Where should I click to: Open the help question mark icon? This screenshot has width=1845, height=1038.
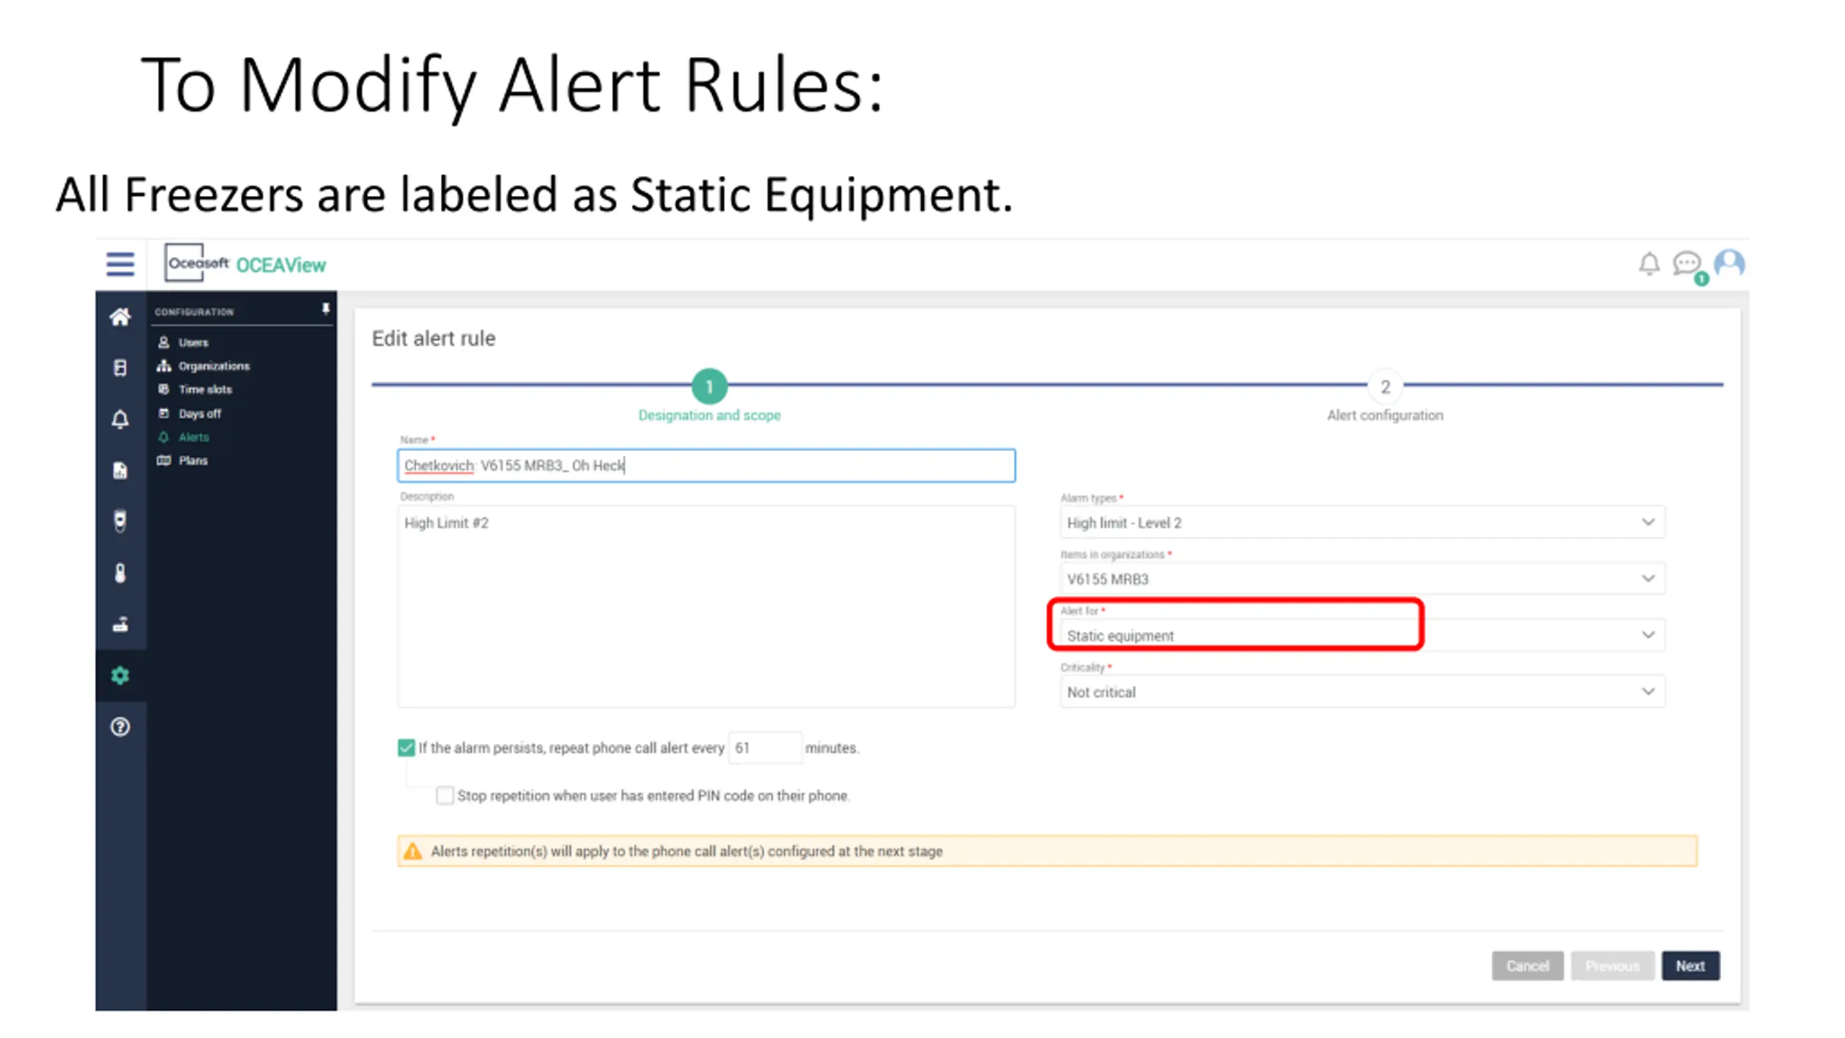point(120,727)
